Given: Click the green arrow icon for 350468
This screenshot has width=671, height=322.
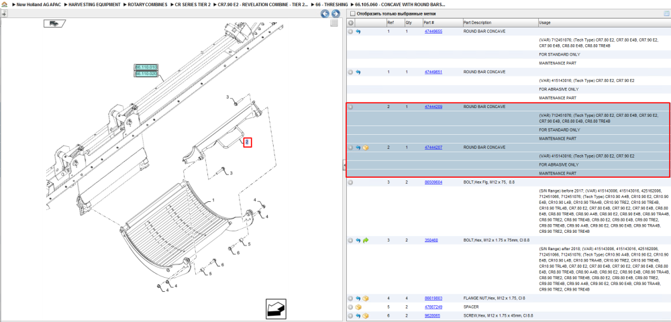Looking at the screenshot, I should click(366, 240).
